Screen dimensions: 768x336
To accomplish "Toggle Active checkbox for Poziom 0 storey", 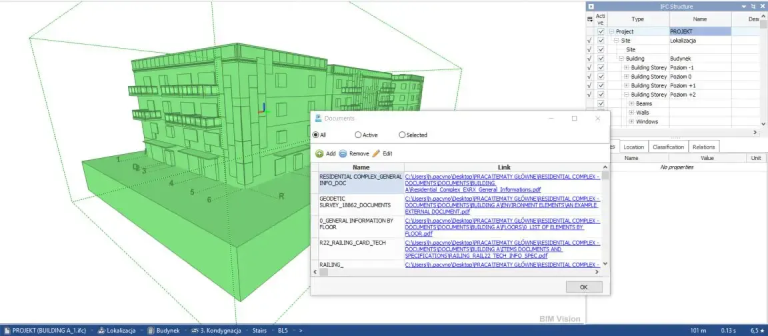I will tap(601, 77).
